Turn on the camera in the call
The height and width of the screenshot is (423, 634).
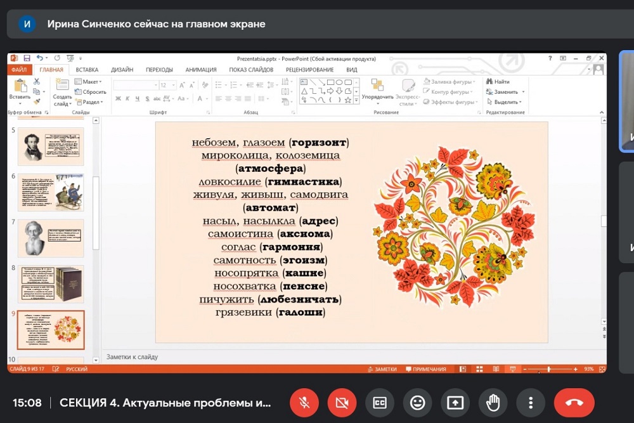click(x=342, y=403)
